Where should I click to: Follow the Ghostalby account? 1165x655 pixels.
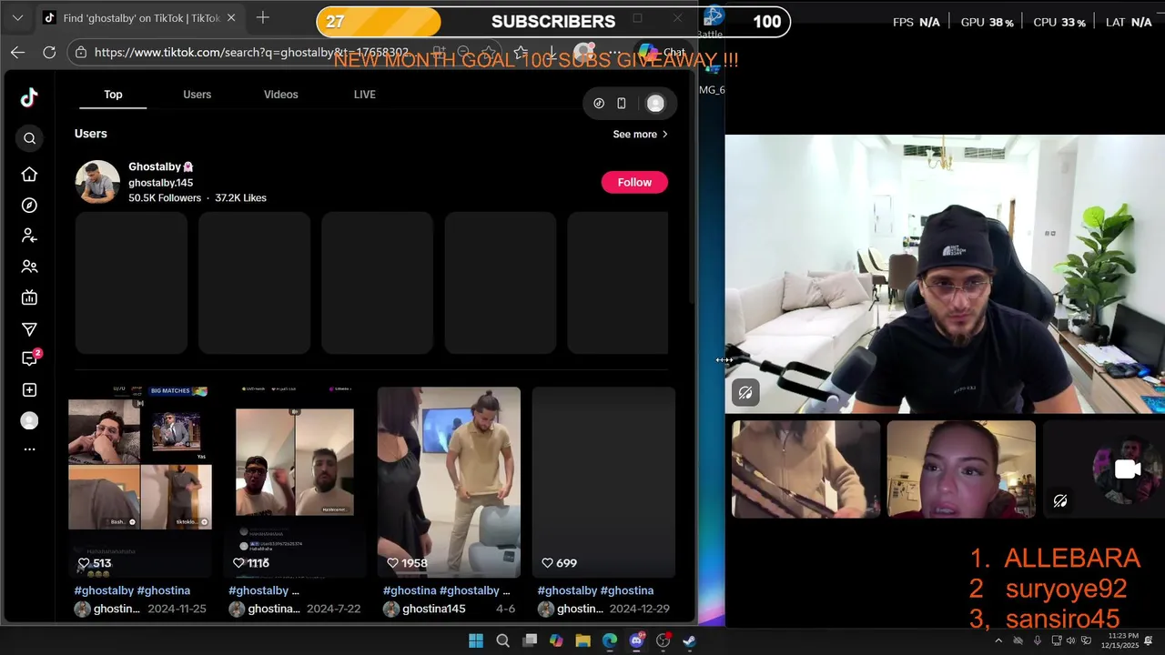pyautogui.click(x=634, y=182)
